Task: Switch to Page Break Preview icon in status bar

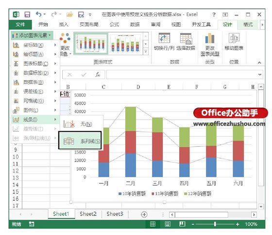Action: (182, 224)
